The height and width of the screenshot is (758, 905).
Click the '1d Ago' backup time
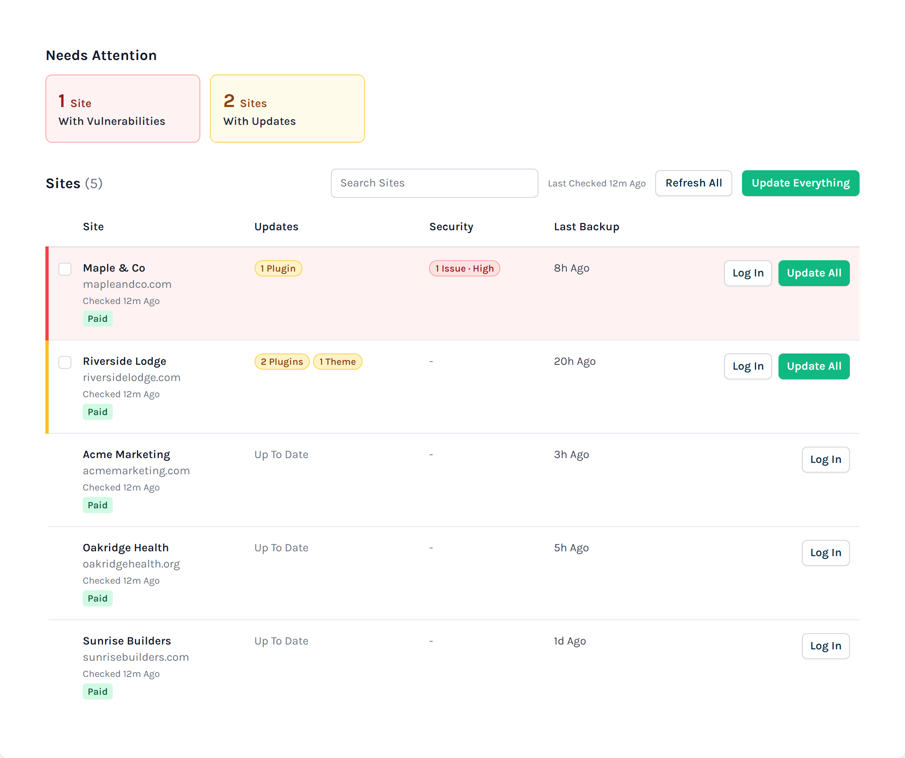click(x=570, y=641)
